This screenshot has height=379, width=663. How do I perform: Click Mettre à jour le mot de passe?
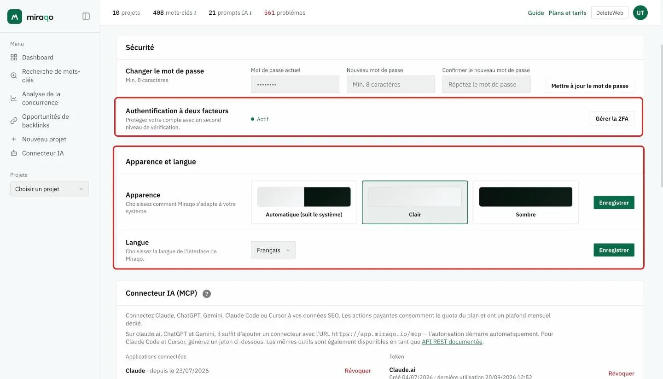pos(590,86)
